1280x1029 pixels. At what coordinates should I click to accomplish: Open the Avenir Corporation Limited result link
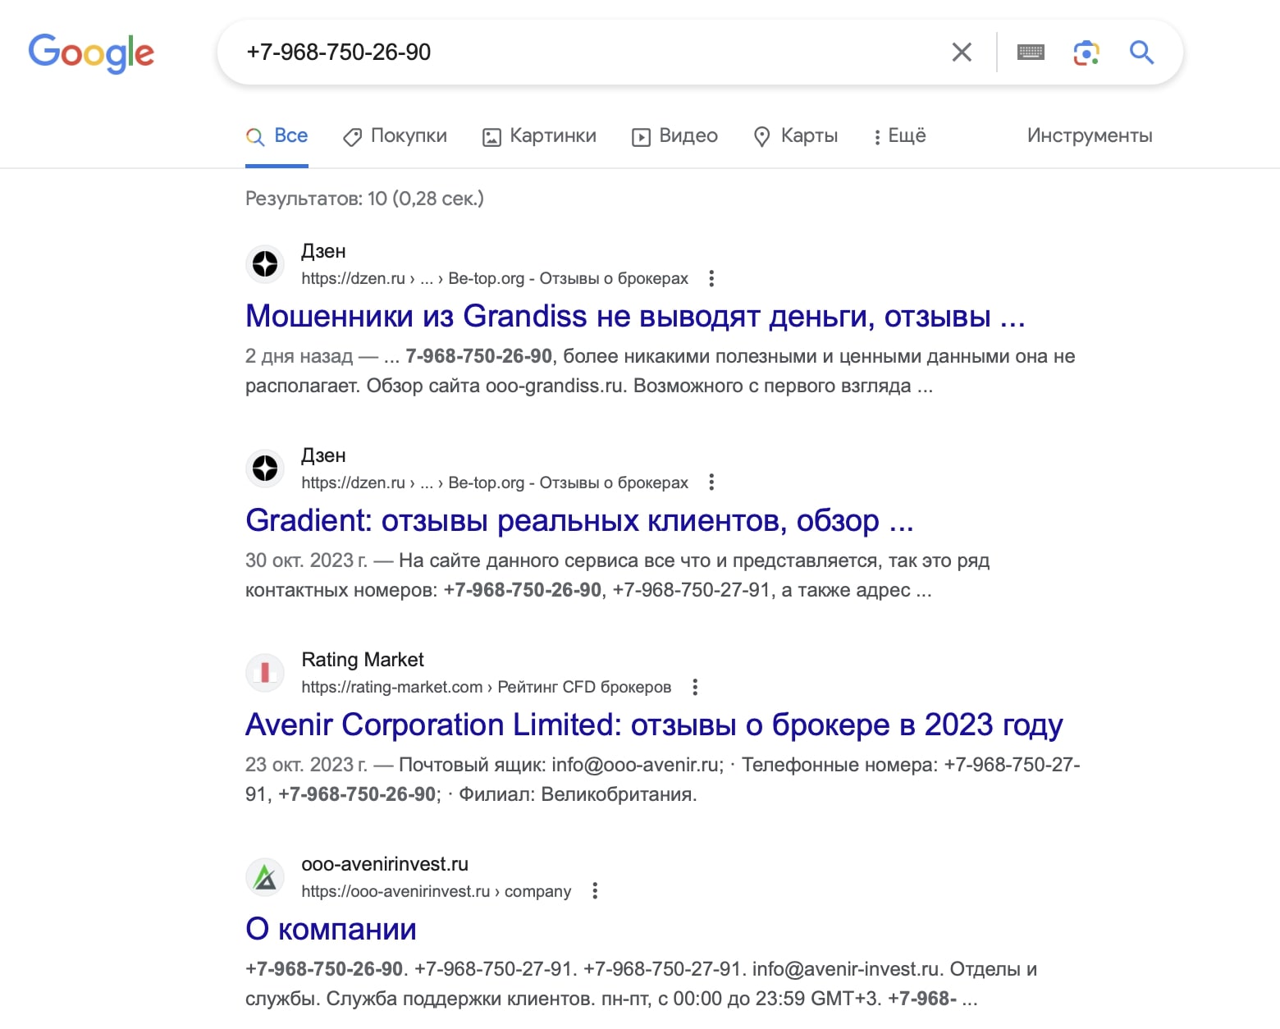[x=654, y=725]
